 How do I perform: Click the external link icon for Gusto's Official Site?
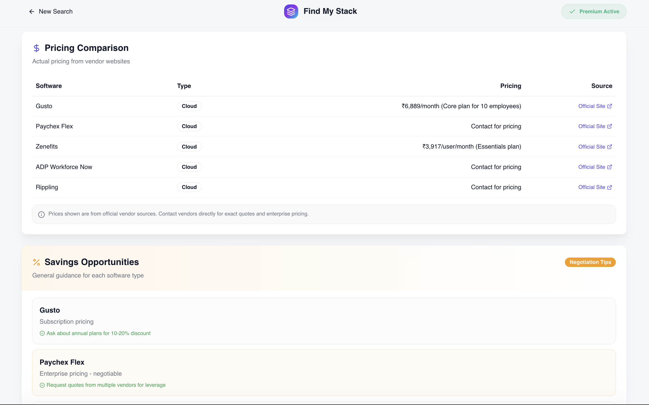pos(609,106)
